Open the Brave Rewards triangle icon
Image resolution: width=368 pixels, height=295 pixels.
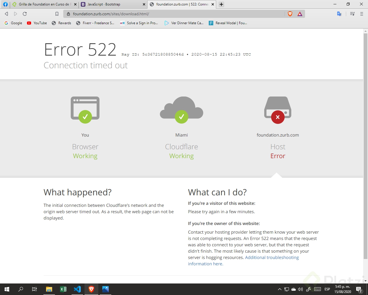pos(300,14)
